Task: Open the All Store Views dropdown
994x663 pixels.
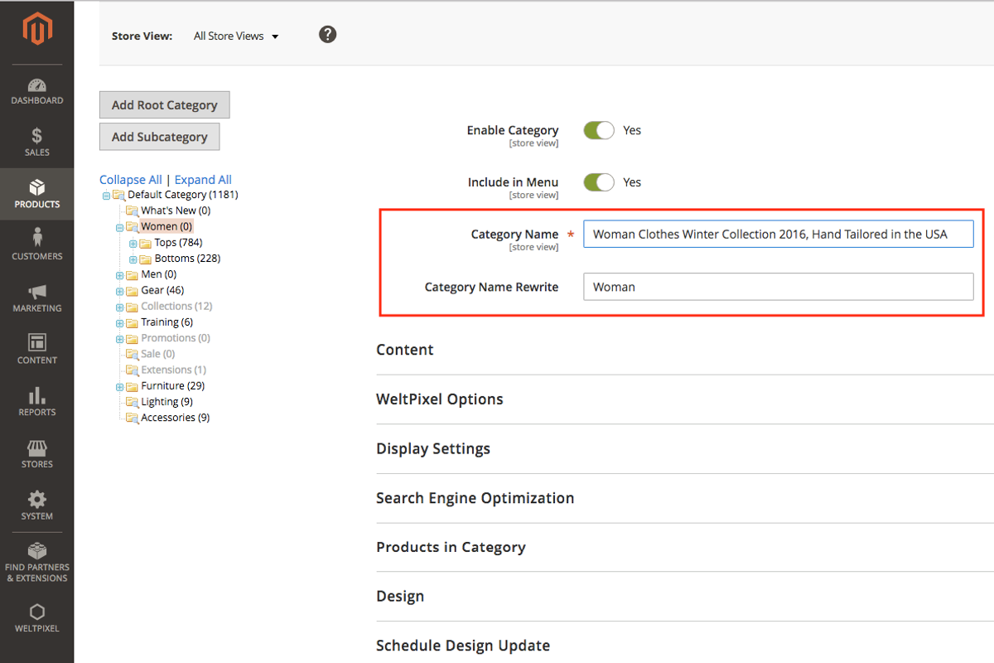Action: pyautogui.click(x=236, y=36)
